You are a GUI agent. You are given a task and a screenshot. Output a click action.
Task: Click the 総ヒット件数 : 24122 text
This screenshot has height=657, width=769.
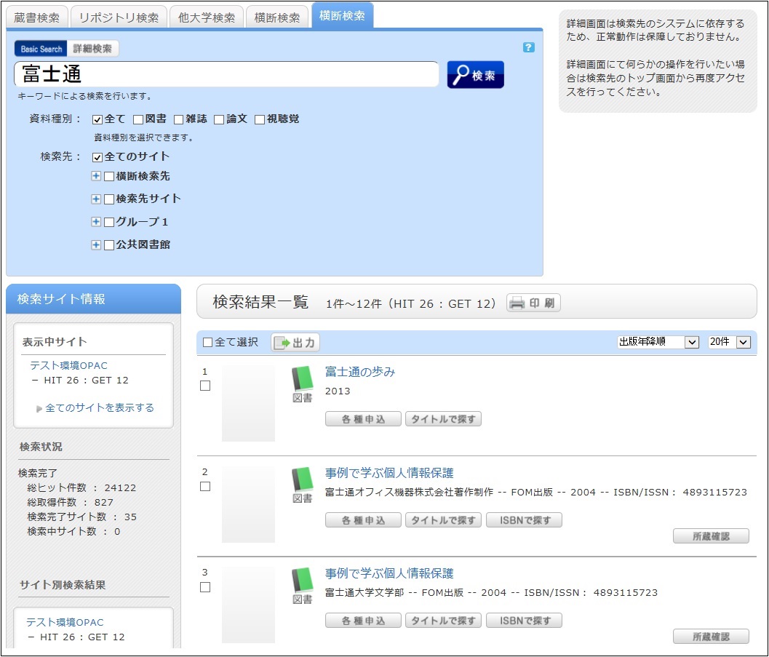(81, 488)
